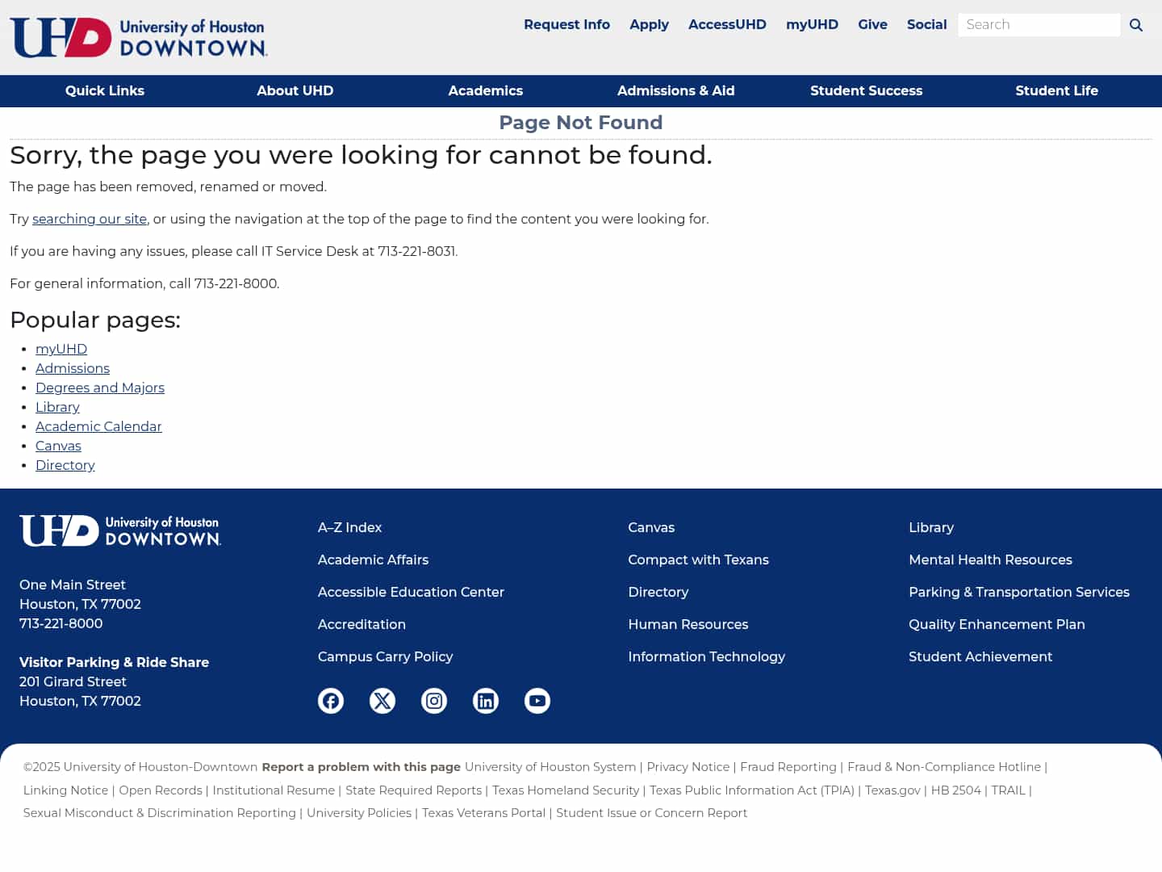Viewport: 1162px width, 872px height.
Task: Click 'Report a problem with this page'
Action: [x=361, y=767]
